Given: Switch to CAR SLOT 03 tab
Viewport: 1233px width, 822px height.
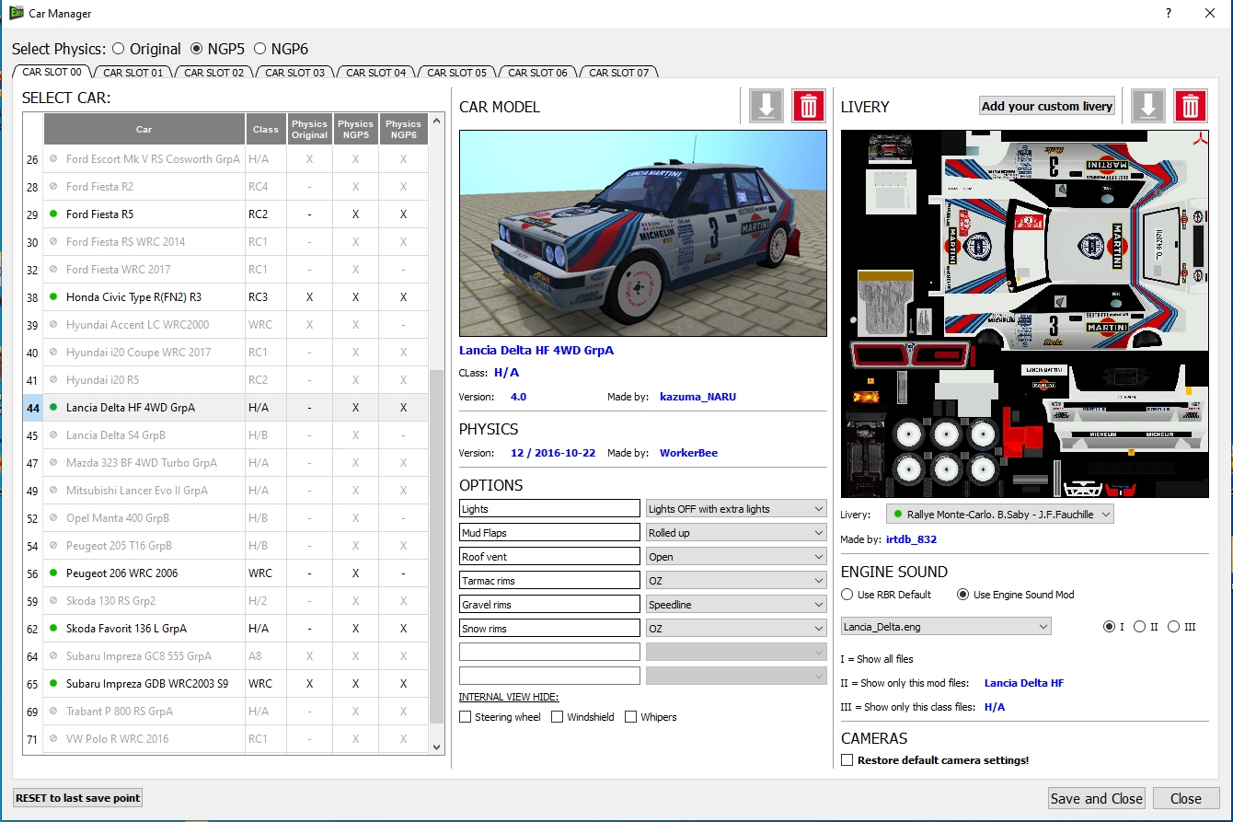Looking at the screenshot, I should tap(294, 73).
